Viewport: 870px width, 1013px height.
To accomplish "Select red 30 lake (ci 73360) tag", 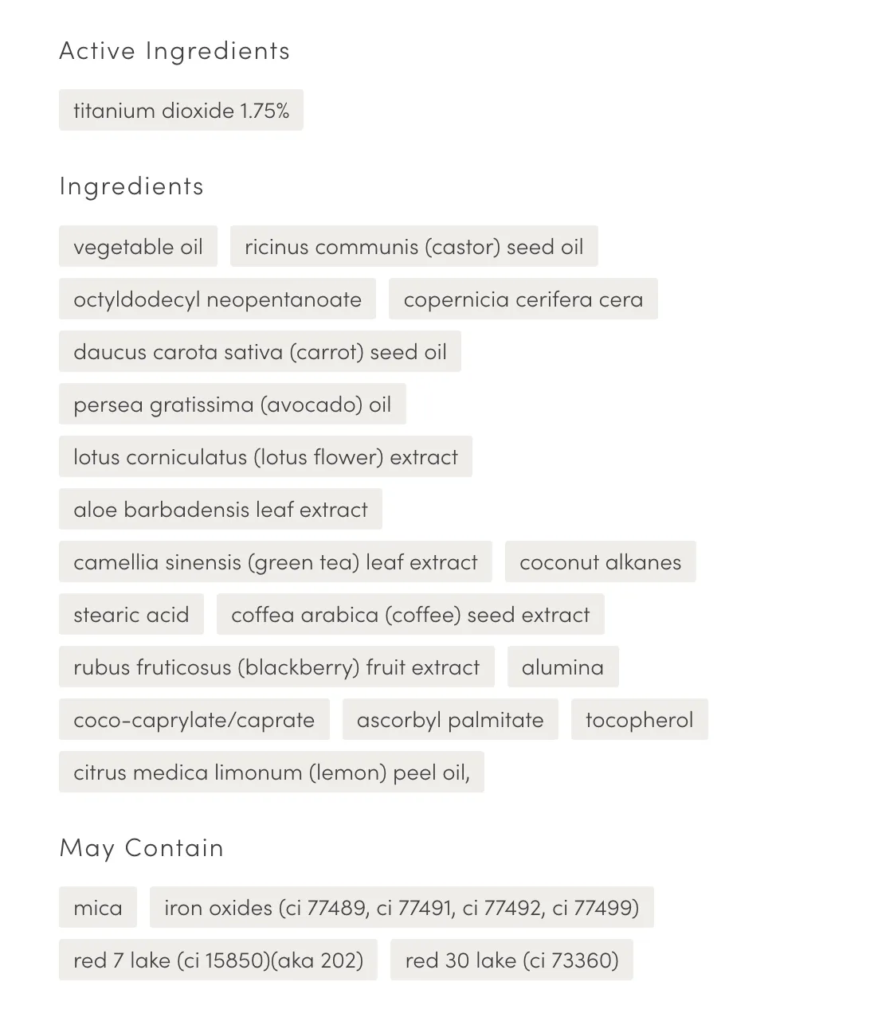I will [x=511, y=960].
